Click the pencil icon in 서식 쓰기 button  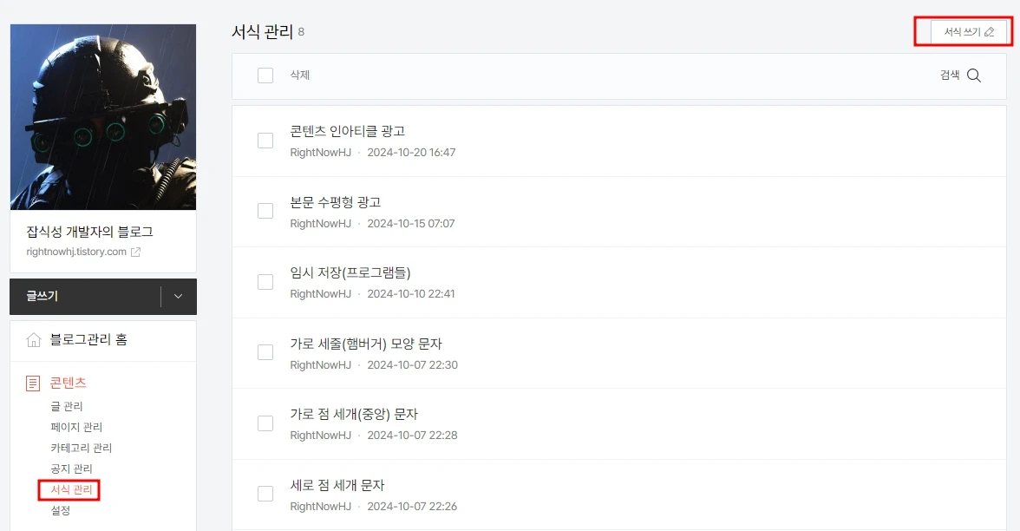click(990, 32)
